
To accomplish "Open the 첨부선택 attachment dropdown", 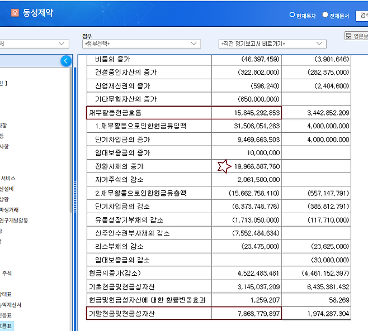I will (141, 44).
